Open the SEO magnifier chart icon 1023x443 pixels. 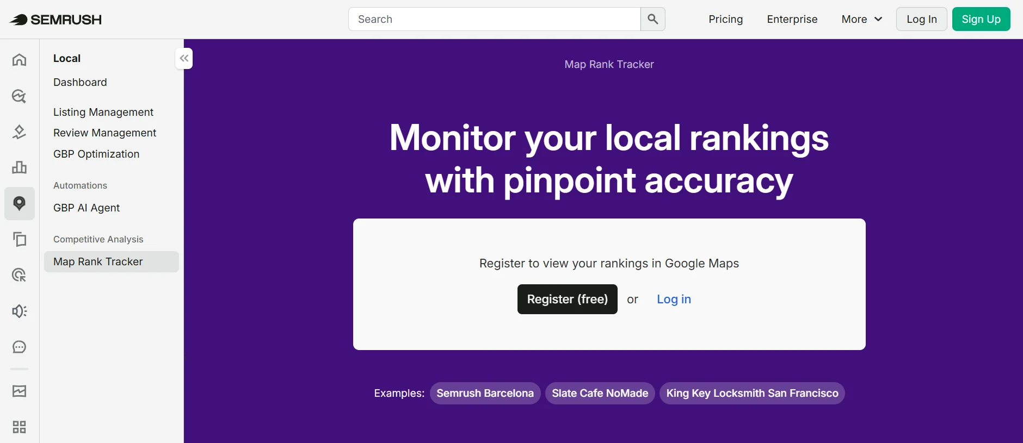(x=19, y=96)
